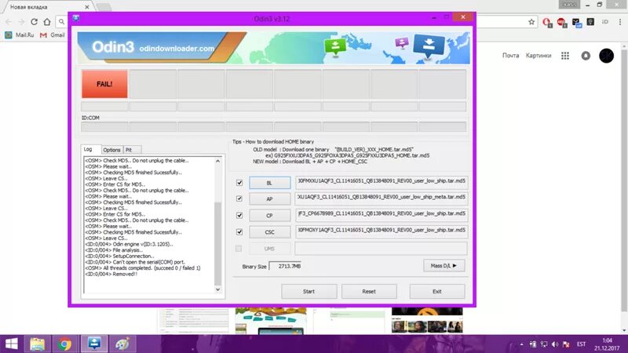Click log line "<ID:0/004> Removed!!"
This screenshot has height=353, width=628.
pyautogui.click(x=111, y=274)
